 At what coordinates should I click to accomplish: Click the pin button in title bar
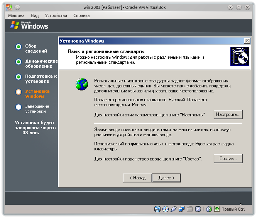pyautogui.click(x=17, y=7)
